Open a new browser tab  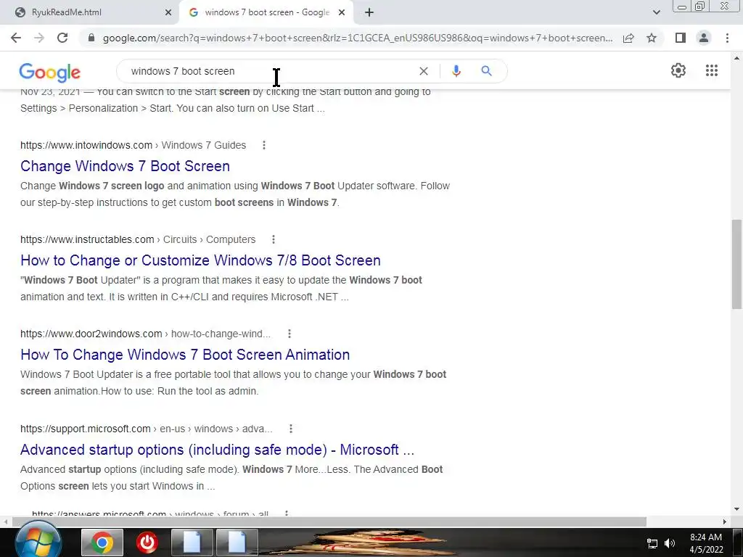[369, 13]
